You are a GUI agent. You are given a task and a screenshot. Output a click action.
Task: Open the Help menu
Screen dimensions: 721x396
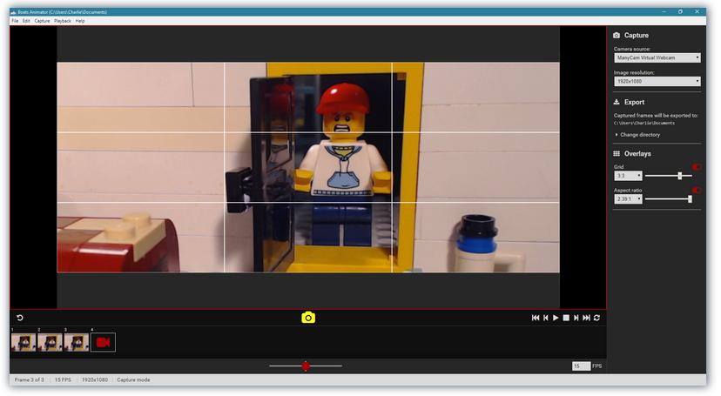(x=80, y=21)
